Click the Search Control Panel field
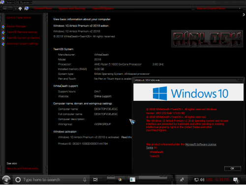The height and width of the screenshot is (185, 246). 216,8
